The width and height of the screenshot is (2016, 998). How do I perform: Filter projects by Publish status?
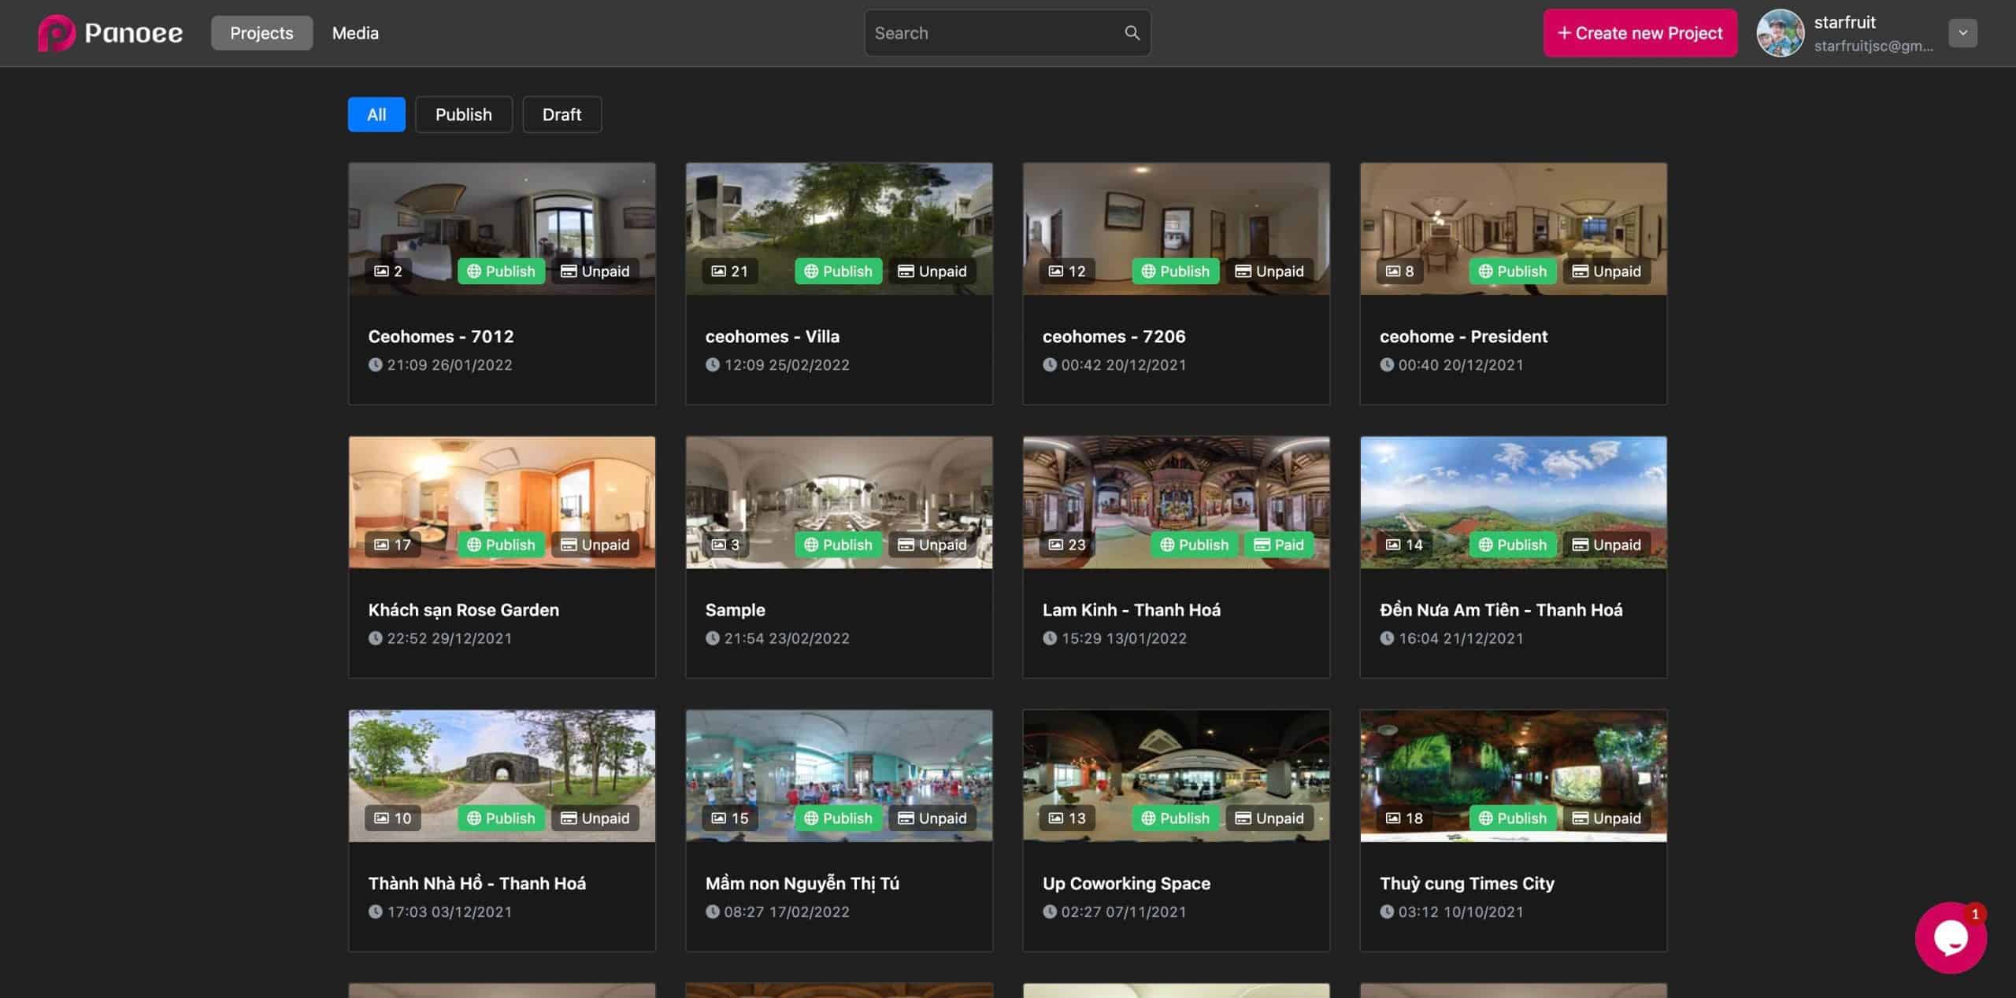[x=463, y=115]
